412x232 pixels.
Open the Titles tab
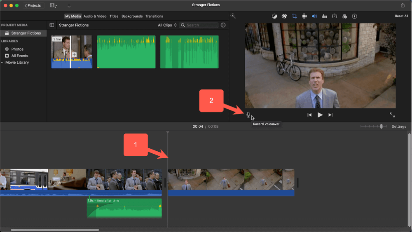click(114, 16)
